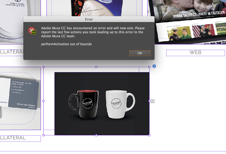Click the top-center selection handle of the mug frame

coord(96,67)
